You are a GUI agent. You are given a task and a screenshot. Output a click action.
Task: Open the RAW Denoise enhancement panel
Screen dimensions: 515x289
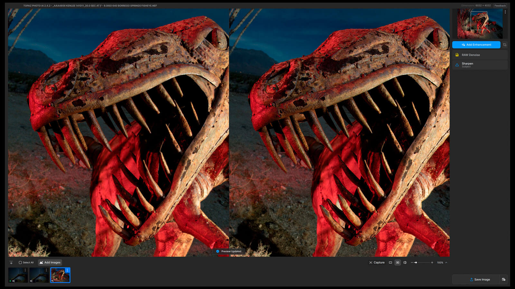[x=480, y=55]
